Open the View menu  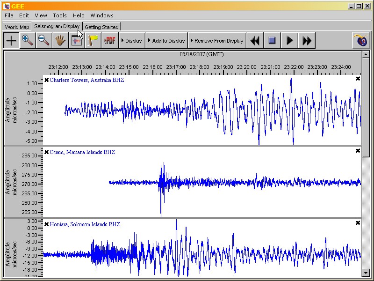coord(41,15)
